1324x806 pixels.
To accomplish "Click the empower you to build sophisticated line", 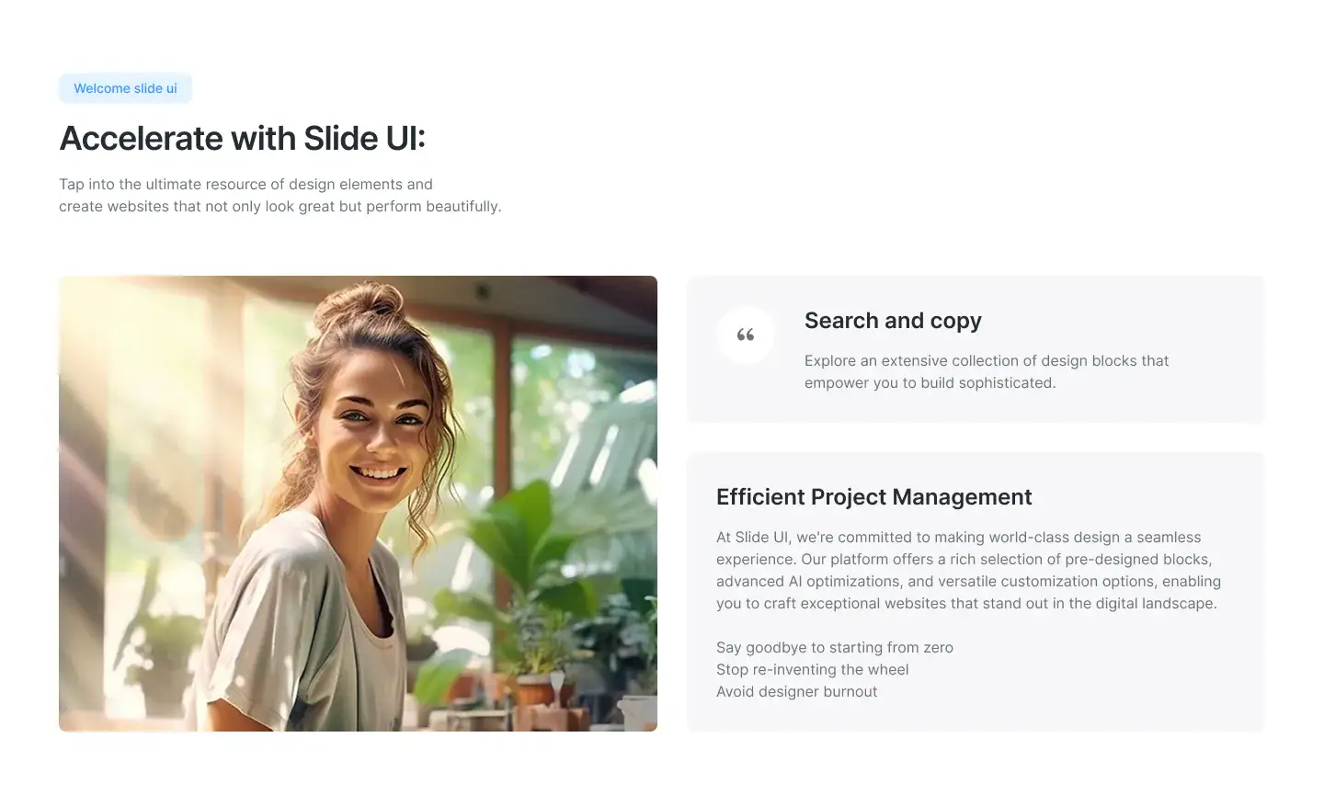I will coord(930,382).
